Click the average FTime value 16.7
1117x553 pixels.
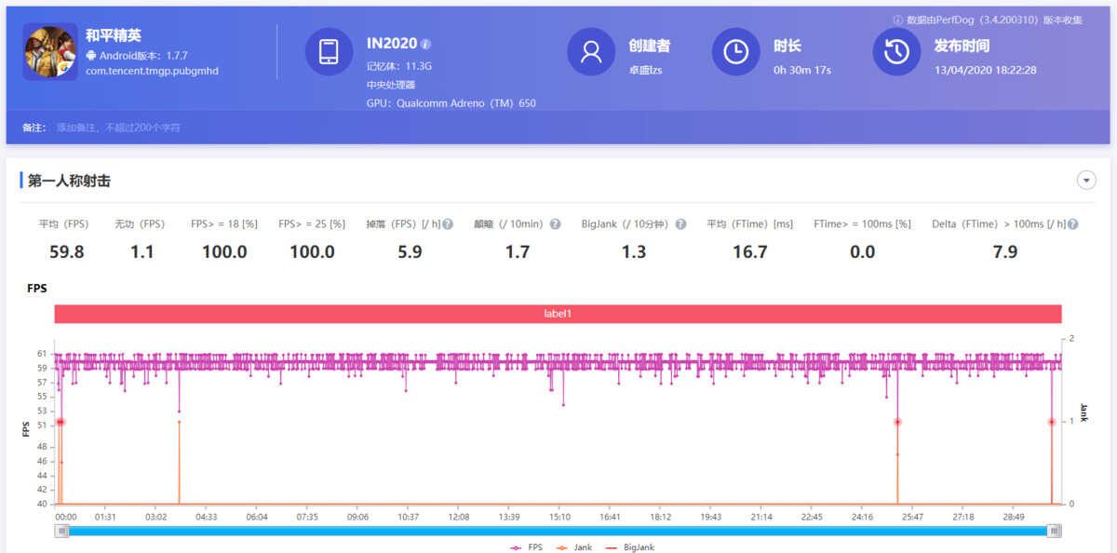pyautogui.click(x=750, y=251)
